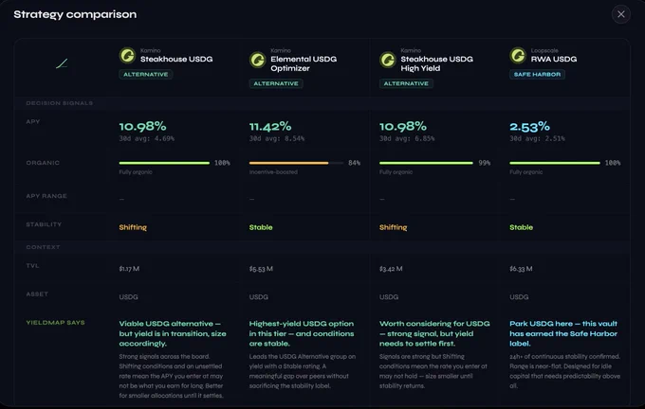Viewport: 645px width, 409px height.
Task: Click the APY RANGE row label
Action: [x=46, y=196]
